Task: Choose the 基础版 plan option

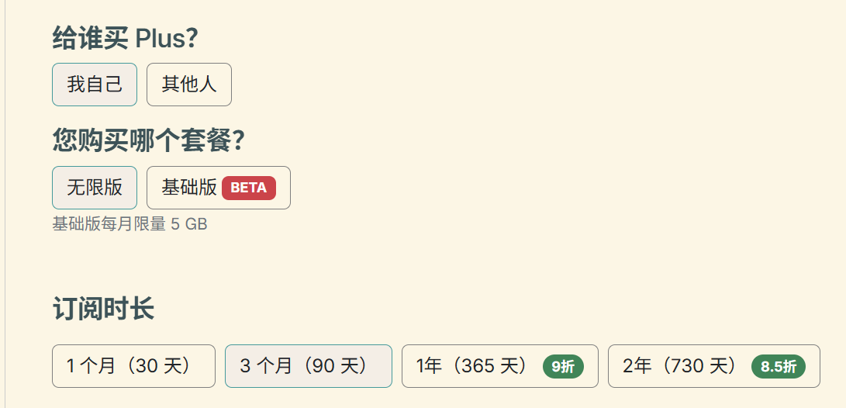Action: [189, 188]
